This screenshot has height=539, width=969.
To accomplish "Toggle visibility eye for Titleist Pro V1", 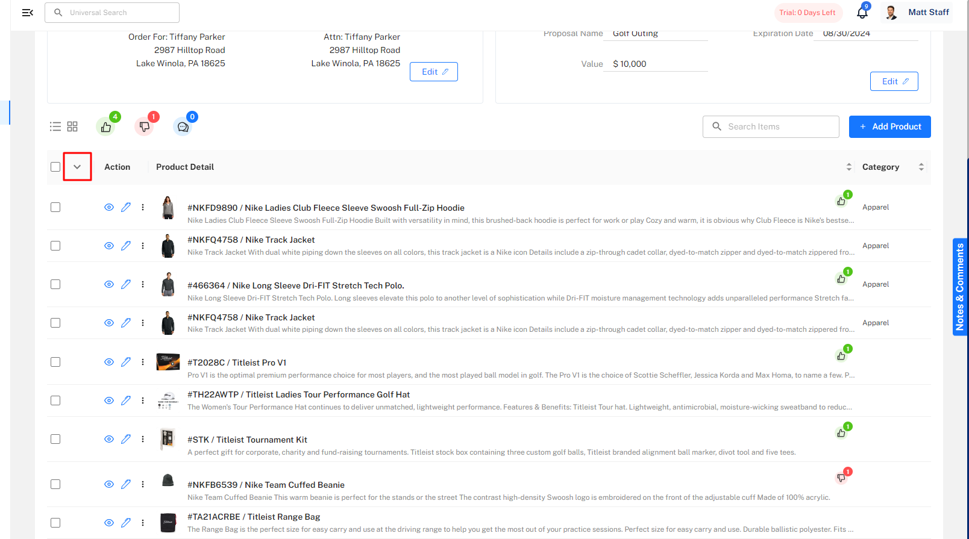I will click(x=109, y=362).
